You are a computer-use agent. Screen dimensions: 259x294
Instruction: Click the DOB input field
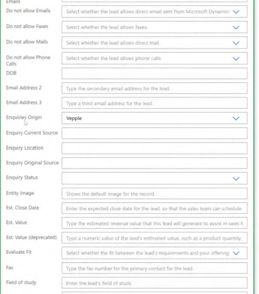(154, 73)
